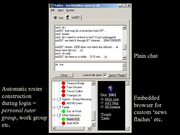
Task: Click roster horizontal scroll right arrow
Action: click(89, 128)
